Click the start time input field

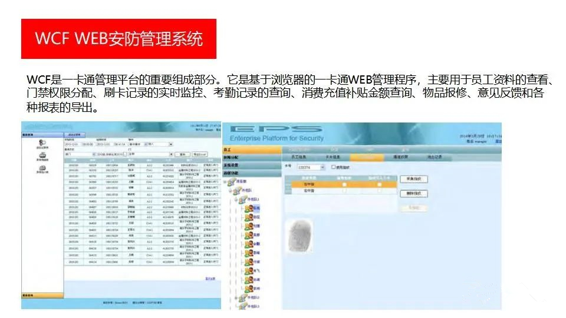tap(88, 144)
